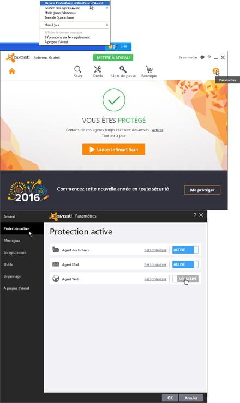This screenshot has height=403, width=240.
Task: Enable the Agent Web toggle
Action: click(x=185, y=279)
